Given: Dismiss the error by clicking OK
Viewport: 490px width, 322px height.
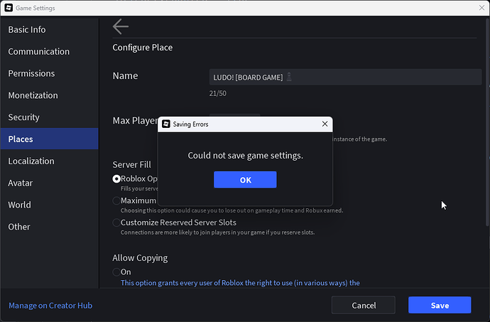Looking at the screenshot, I should click(x=245, y=180).
